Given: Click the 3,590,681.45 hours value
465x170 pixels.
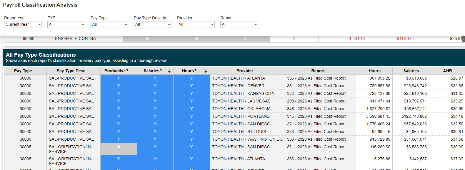Looking at the screenshot, I should pos(378,116).
